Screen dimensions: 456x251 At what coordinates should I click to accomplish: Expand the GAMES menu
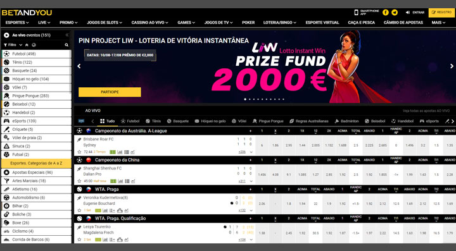(186, 22)
